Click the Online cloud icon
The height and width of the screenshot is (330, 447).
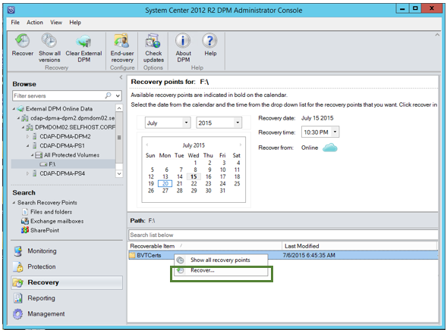click(330, 148)
